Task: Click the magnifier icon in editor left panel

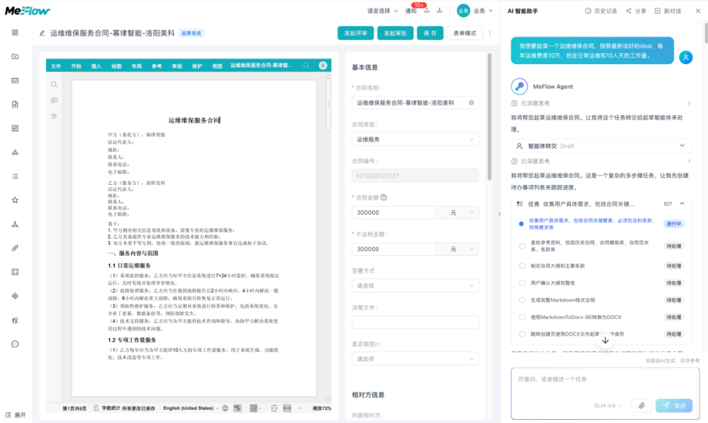Action: [54, 85]
